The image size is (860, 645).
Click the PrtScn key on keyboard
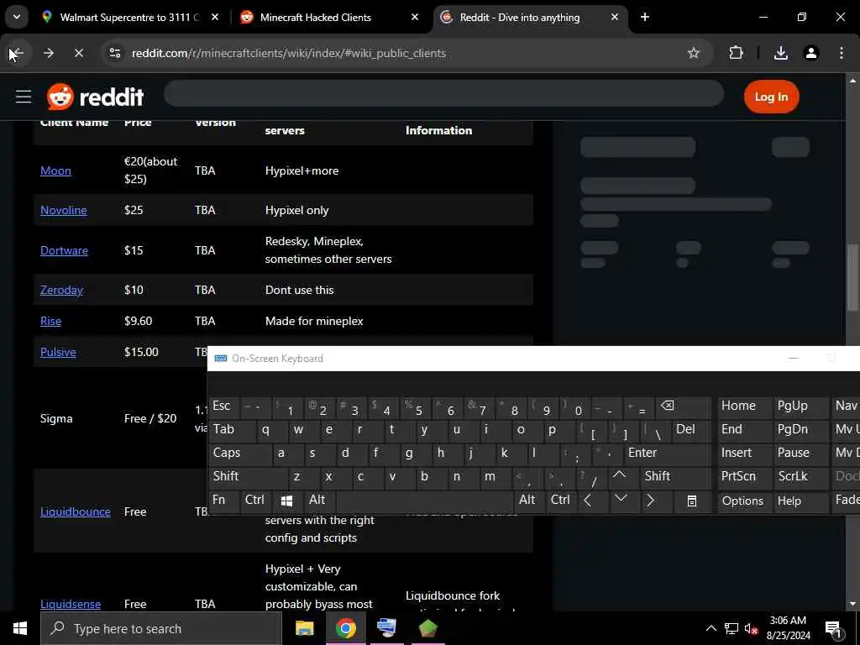744,477
